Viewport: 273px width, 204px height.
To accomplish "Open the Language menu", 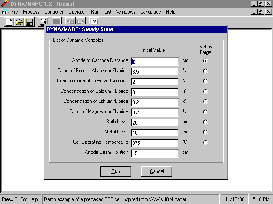I will [151, 12].
